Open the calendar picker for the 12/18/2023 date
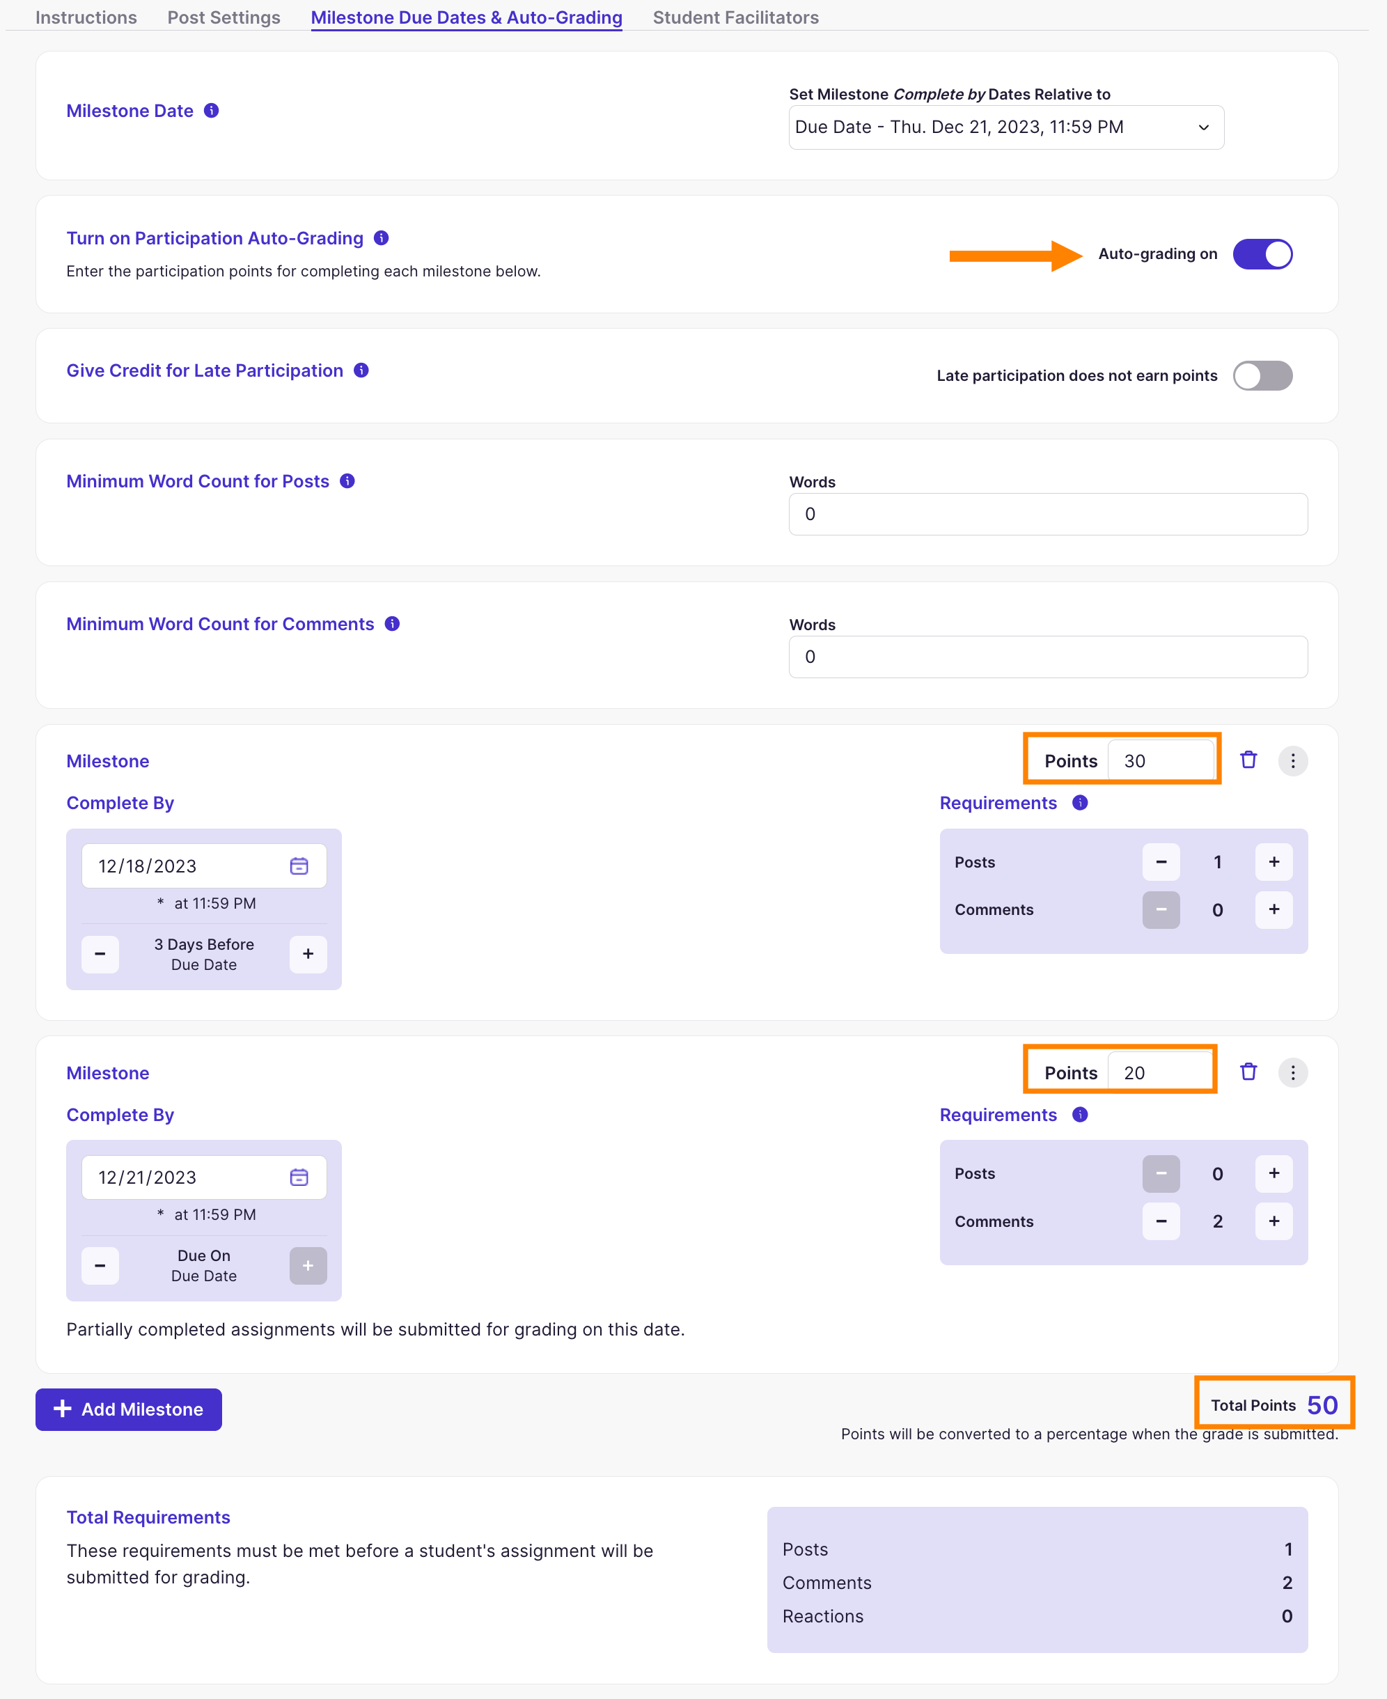 299,865
